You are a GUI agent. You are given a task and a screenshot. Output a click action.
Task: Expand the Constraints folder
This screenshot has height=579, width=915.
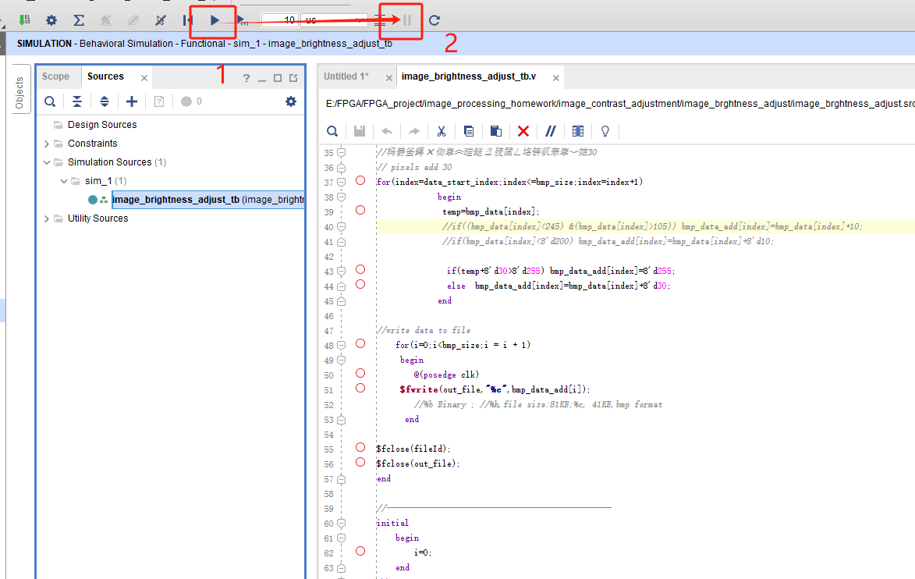pyautogui.click(x=47, y=144)
